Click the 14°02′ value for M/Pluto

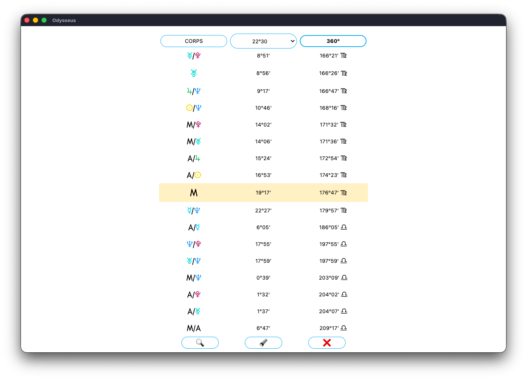point(263,125)
